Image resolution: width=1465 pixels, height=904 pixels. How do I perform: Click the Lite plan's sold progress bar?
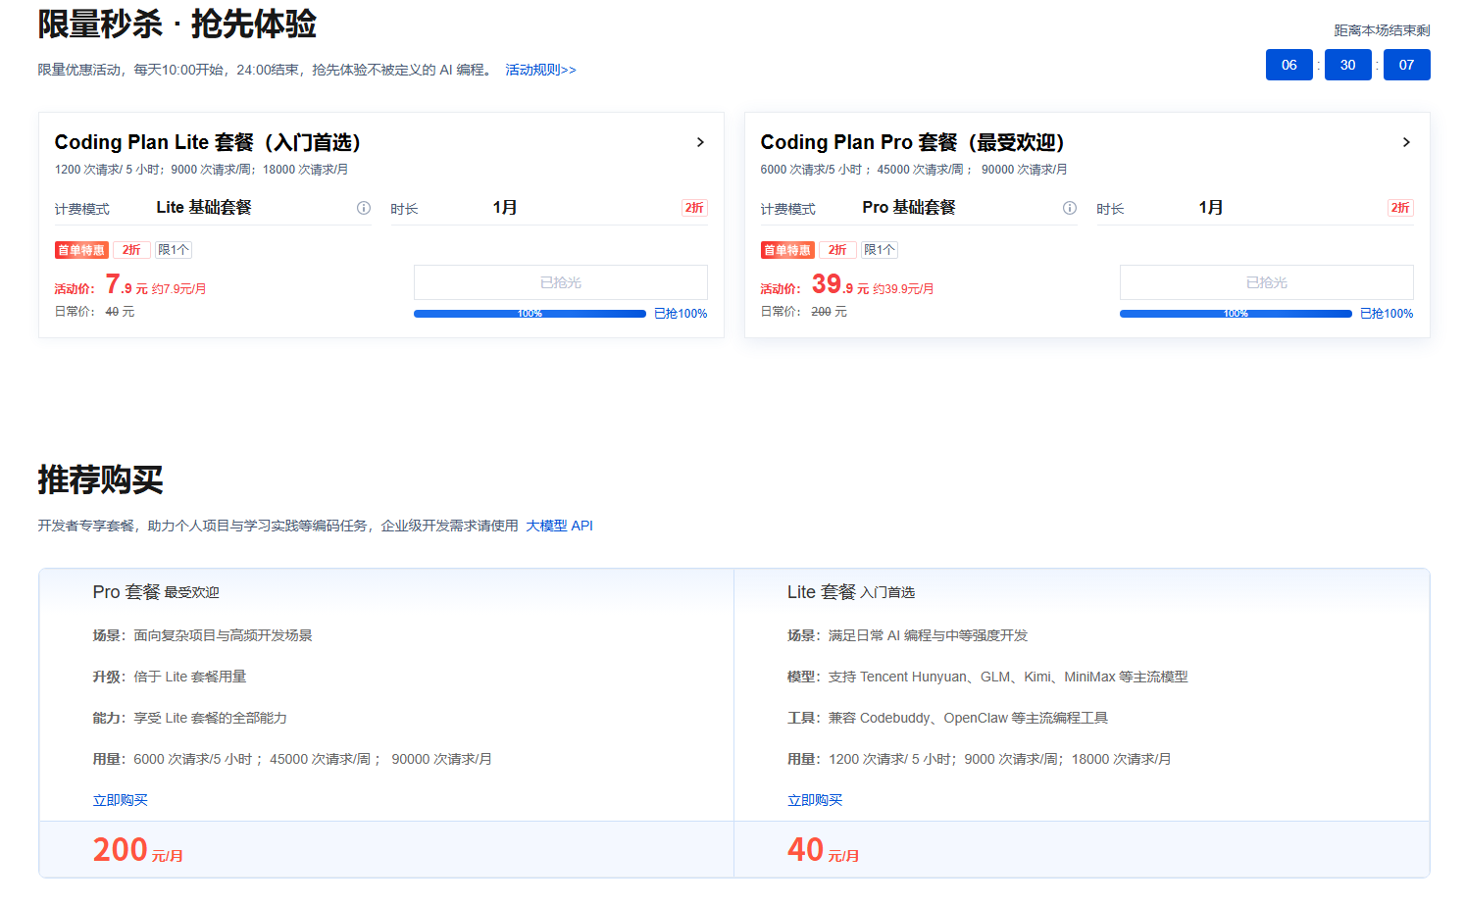pyautogui.click(x=530, y=314)
